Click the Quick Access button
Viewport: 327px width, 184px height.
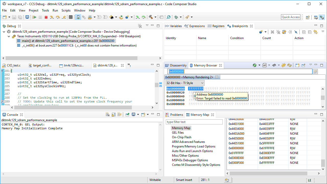[290, 17]
